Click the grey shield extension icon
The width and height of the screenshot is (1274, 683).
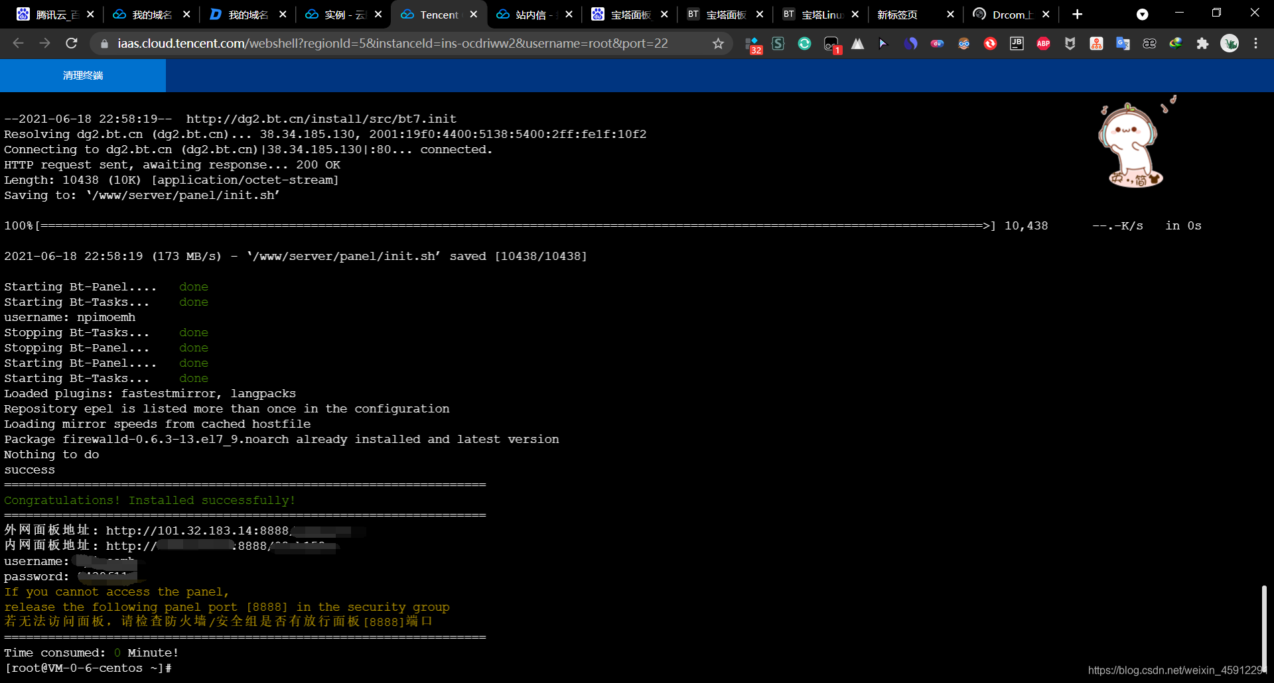pos(1070,44)
